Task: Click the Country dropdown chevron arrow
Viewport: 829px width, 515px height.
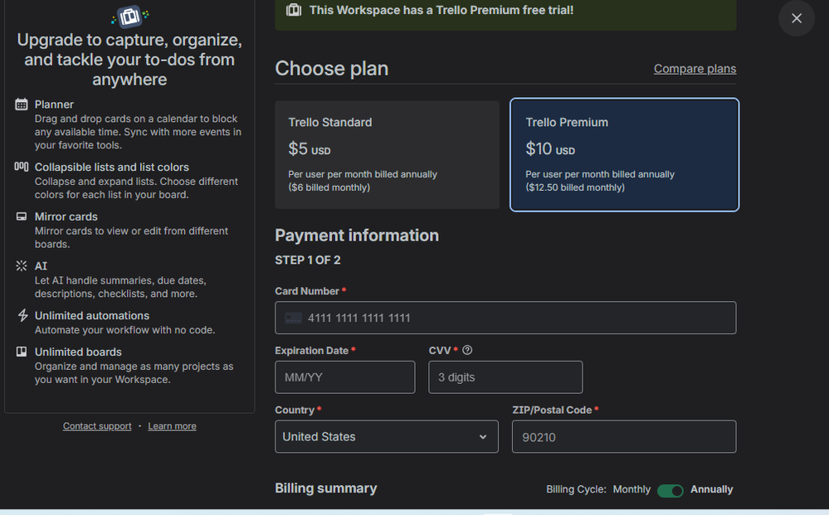Action: [483, 437]
